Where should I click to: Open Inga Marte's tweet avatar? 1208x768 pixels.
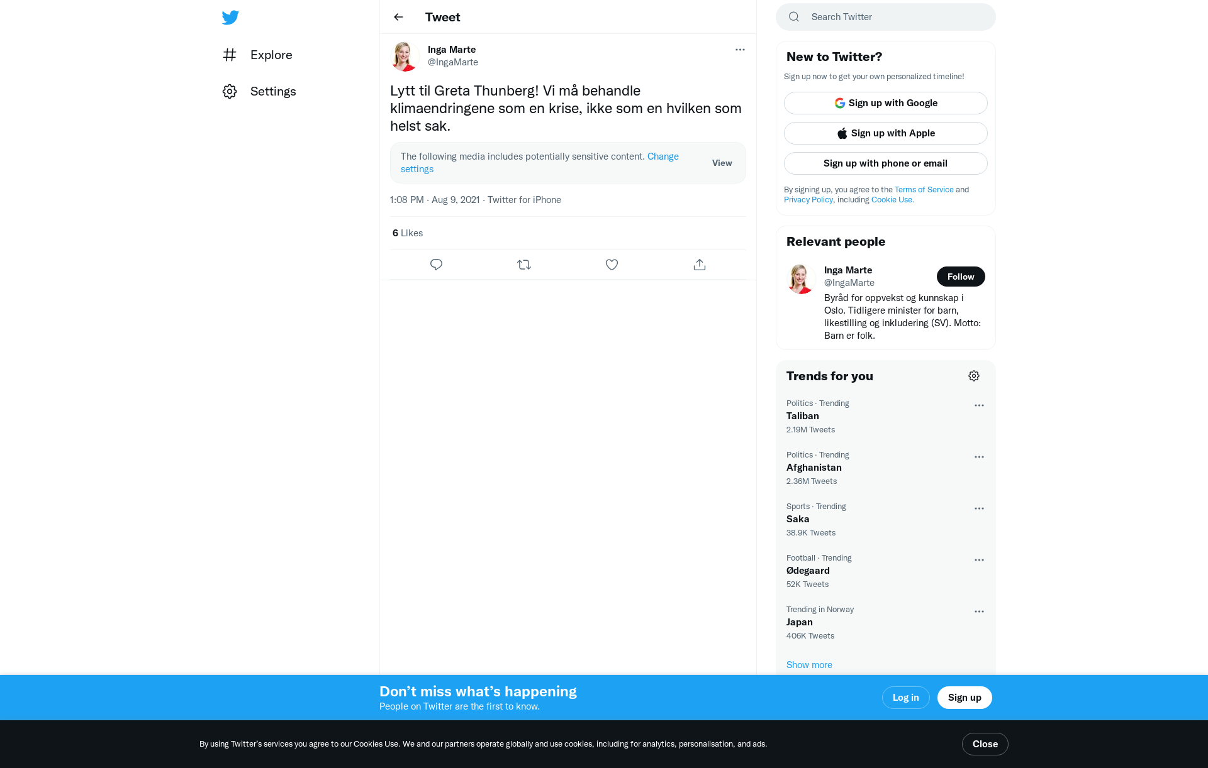point(405,56)
